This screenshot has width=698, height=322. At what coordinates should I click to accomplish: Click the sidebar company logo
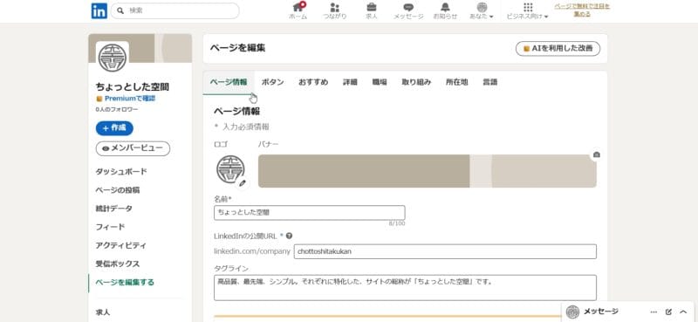click(x=113, y=58)
